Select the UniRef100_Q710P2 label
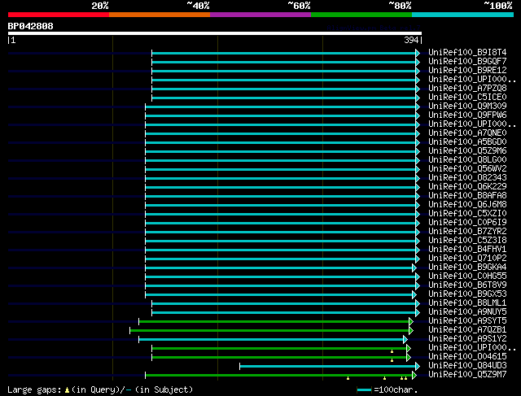521x396 pixels. click(467, 259)
